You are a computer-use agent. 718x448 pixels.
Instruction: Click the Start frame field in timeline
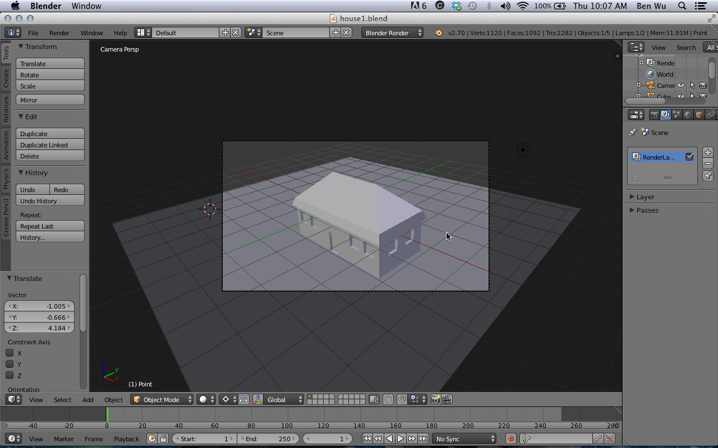tap(204, 438)
